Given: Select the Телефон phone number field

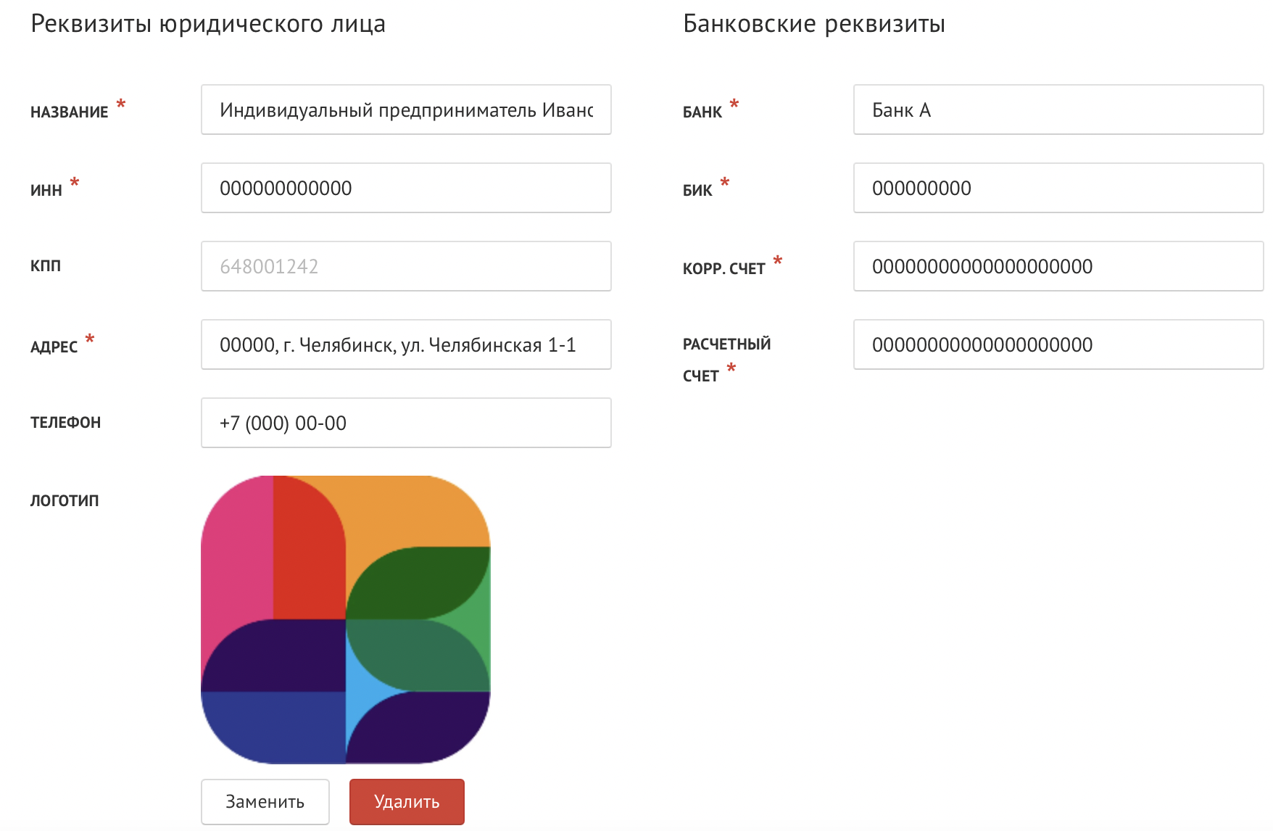Looking at the screenshot, I should pyautogui.click(x=406, y=423).
